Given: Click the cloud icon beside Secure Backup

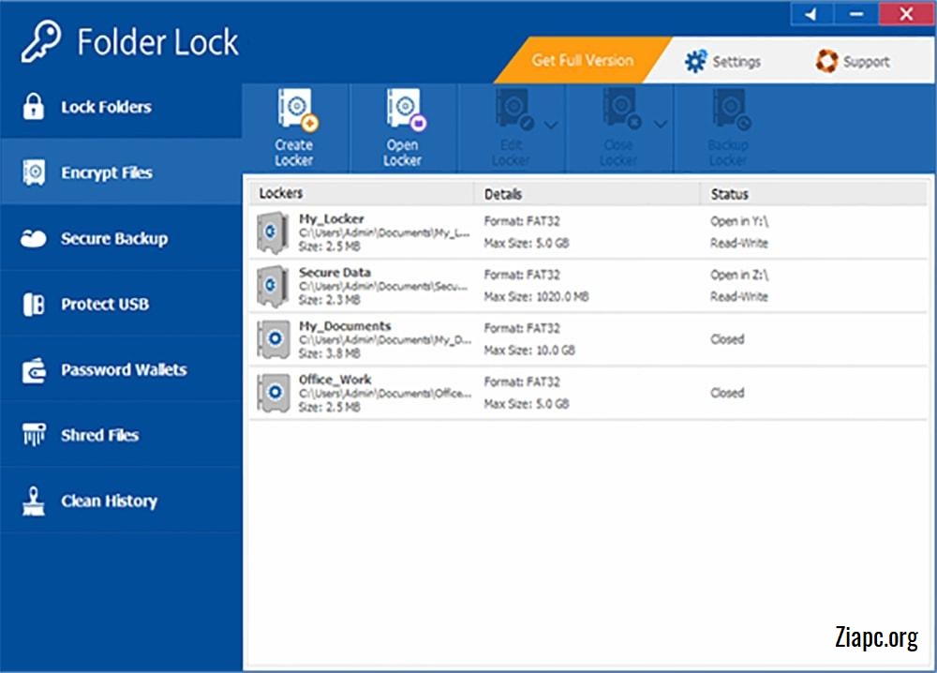Looking at the screenshot, I should tap(34, 238).
